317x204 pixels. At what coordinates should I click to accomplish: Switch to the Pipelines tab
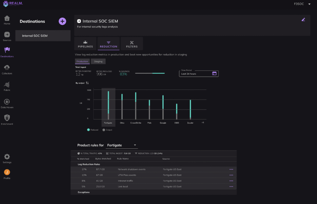click(x=85, y=44)
